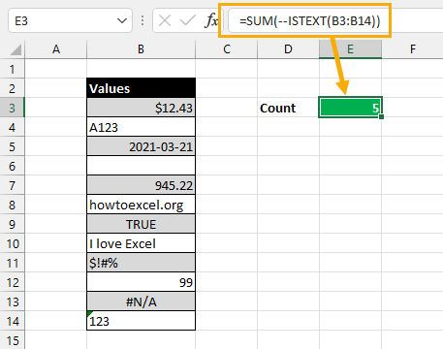Click inside the Name Box showing E3

point(70,21)
